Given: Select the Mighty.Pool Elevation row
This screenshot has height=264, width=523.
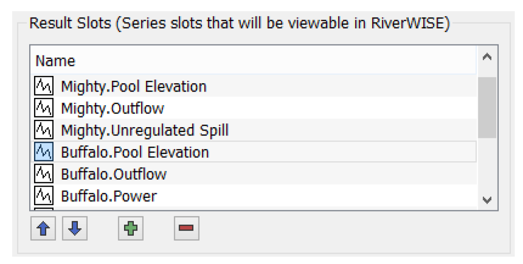Looking at the screenshot, I should pyautogui.click(x=133, y=87).
